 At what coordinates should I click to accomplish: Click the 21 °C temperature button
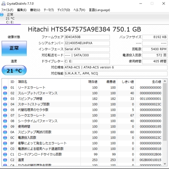(x=14, y=71)
